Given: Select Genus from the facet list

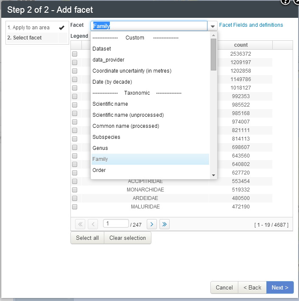Looking at the screenshot, I should click(x=100, y=148).
